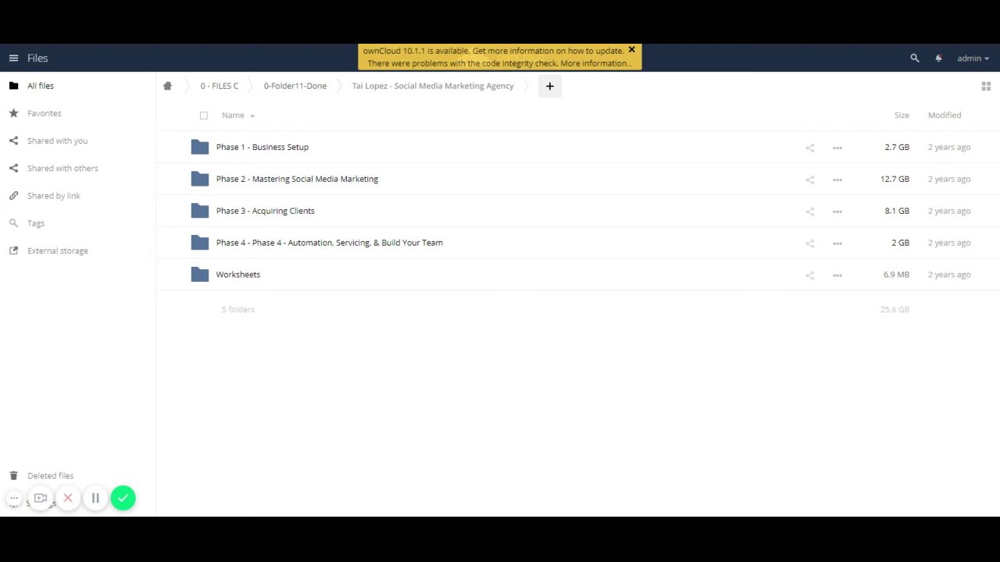Open the Worksheets folder
Screen dimensions: 1000x562
[238, 275]
